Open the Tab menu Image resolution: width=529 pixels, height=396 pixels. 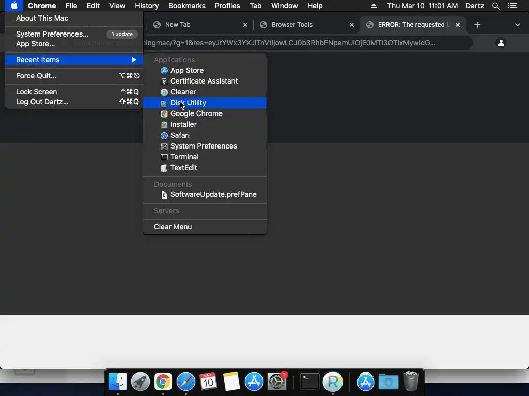pyautogui.click(x=255, y=6)
